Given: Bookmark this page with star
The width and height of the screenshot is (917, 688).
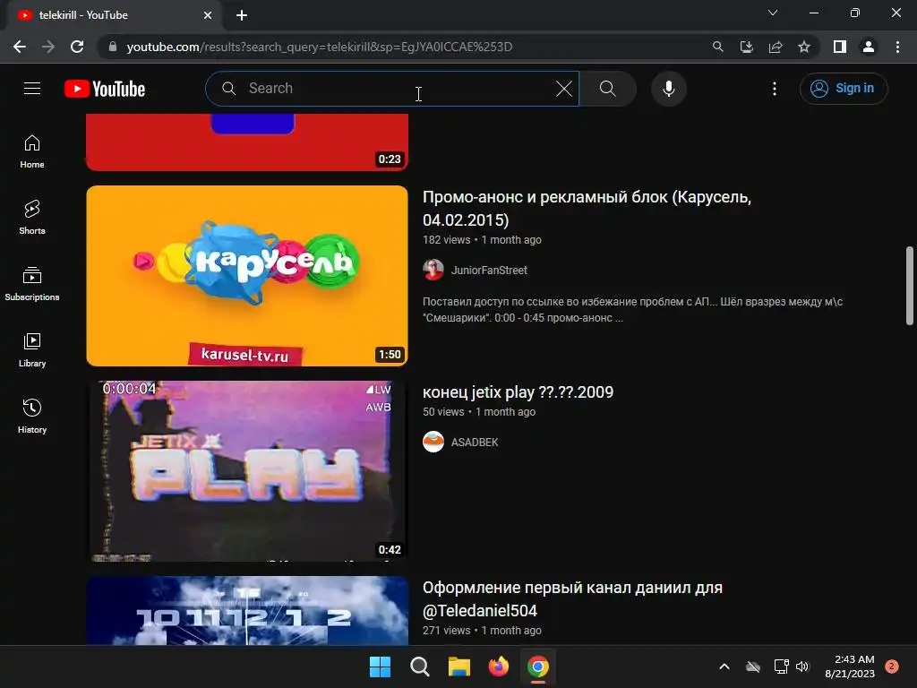Looking at the screenshot, I should [804, 47].
